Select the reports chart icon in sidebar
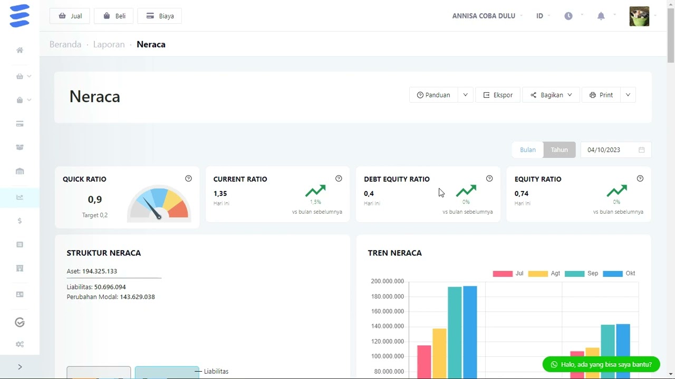Viewport: 675px width, 379px height. [20, 197]
